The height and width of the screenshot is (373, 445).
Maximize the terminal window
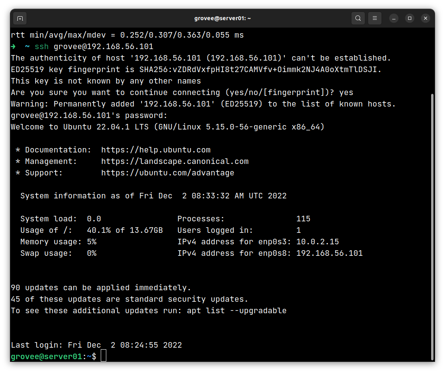point(410,19)
